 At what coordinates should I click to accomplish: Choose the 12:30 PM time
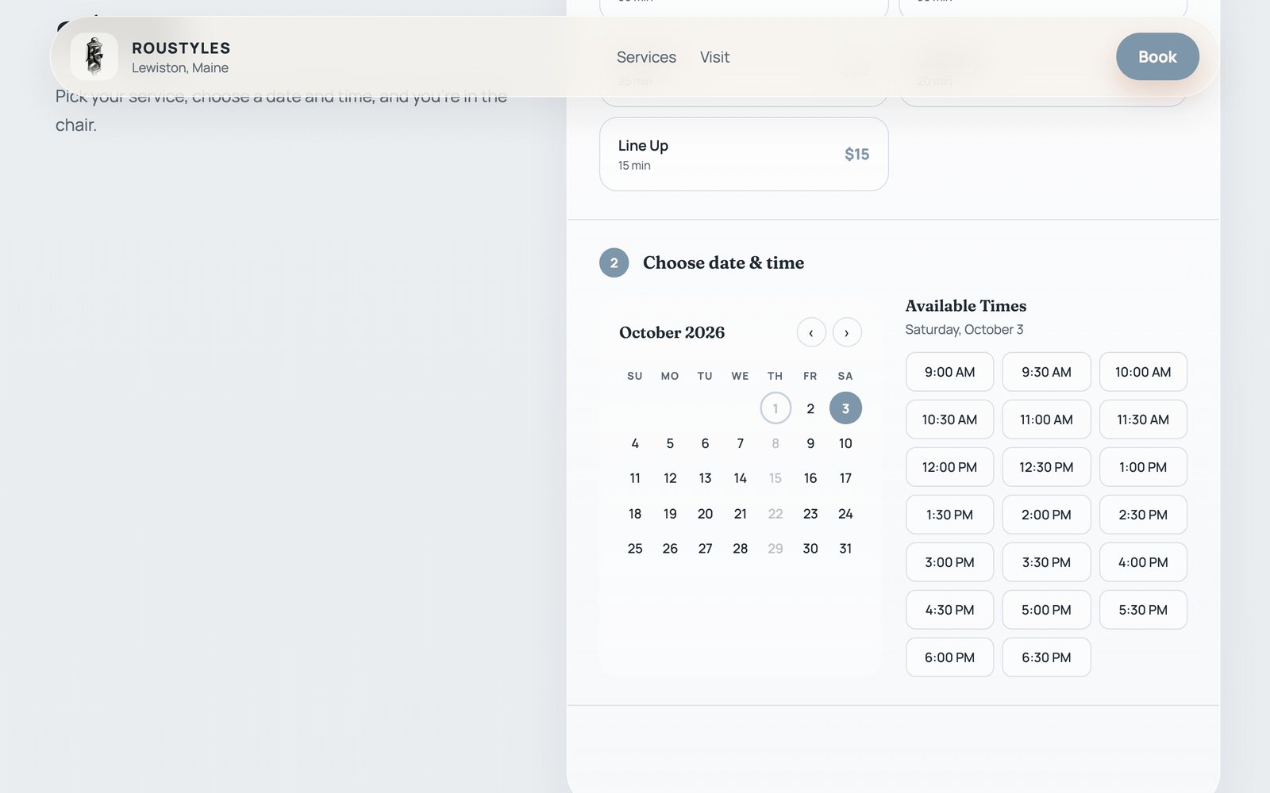coord(1046,467)
